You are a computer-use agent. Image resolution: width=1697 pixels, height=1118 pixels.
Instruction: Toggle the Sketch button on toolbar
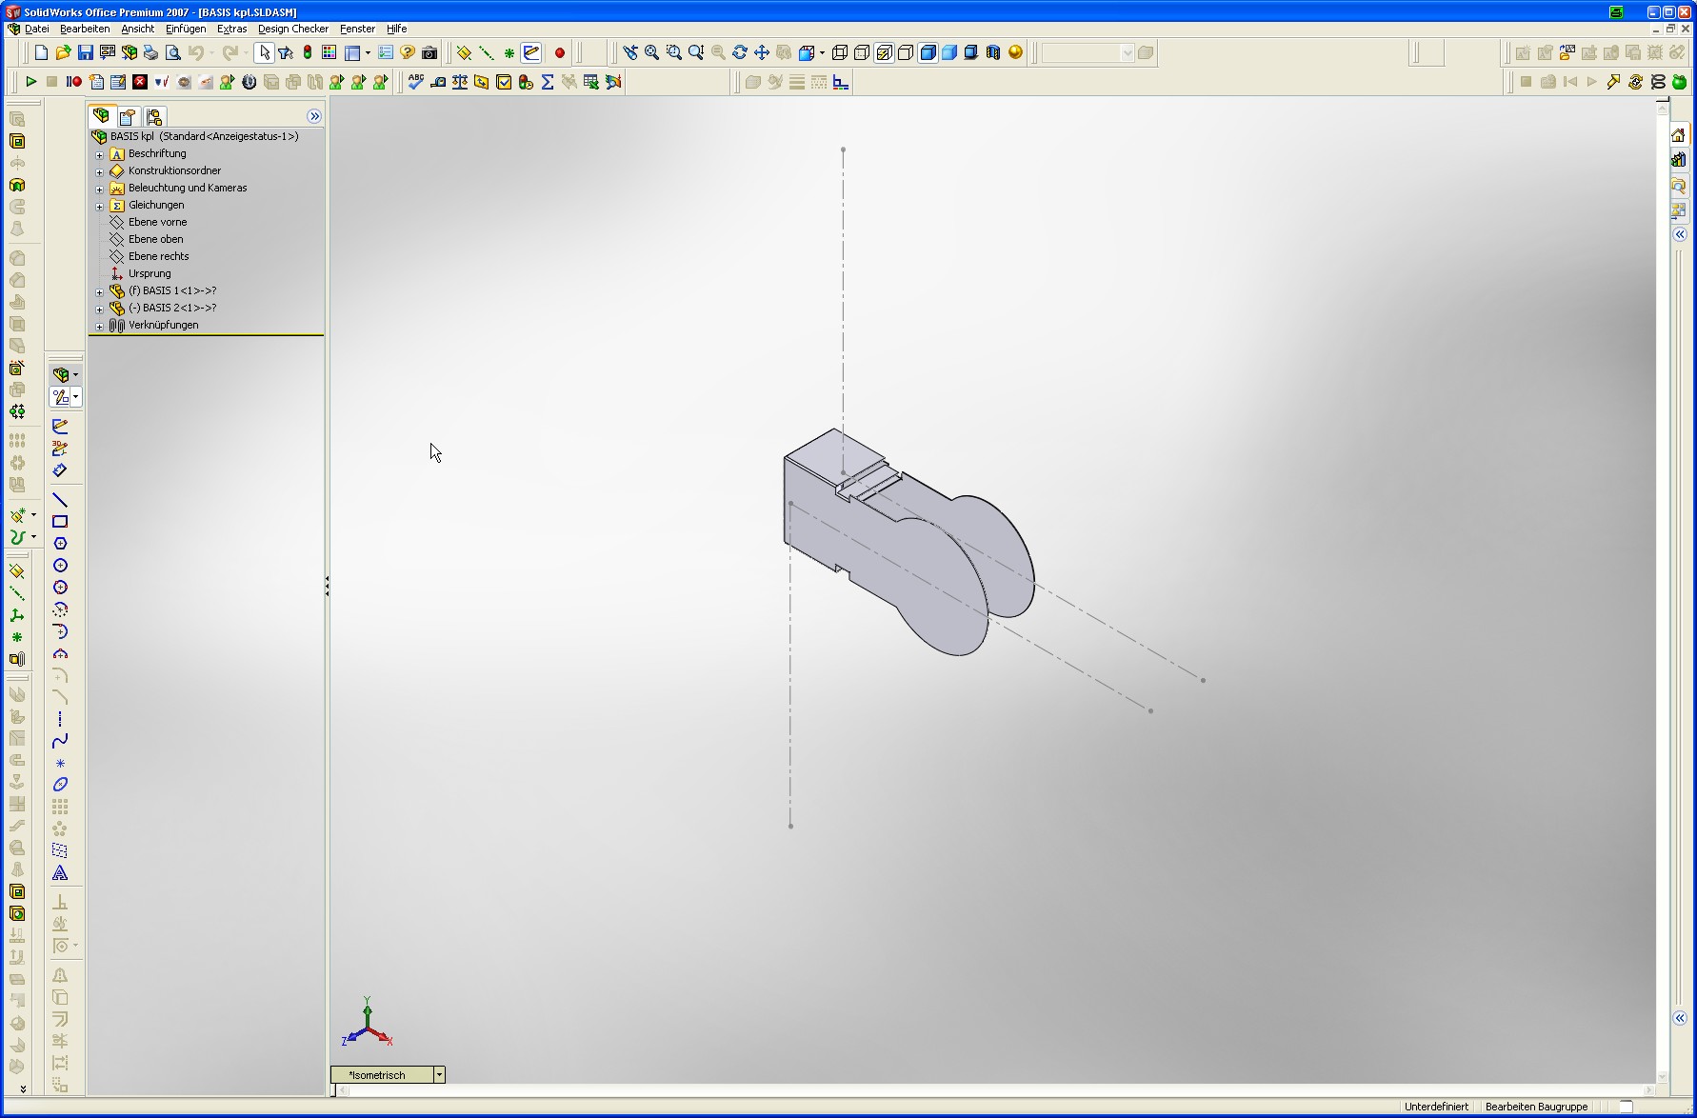[531, 53]
